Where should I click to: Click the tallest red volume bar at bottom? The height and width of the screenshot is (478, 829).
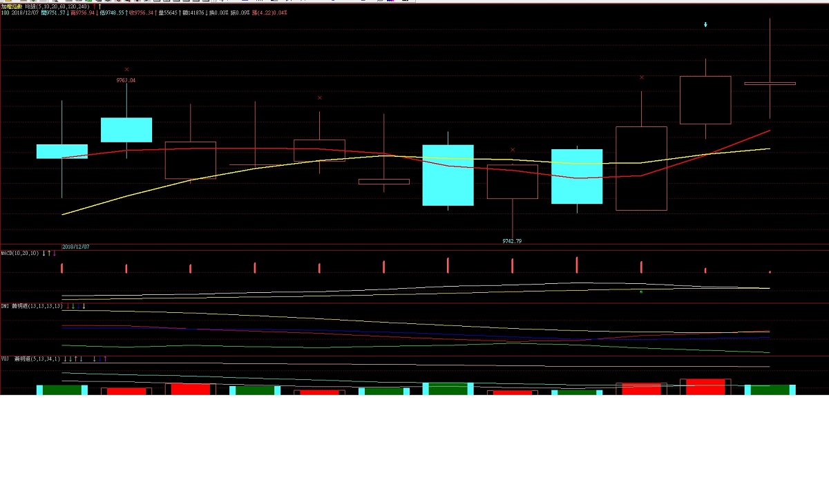[x=705, y=386]
